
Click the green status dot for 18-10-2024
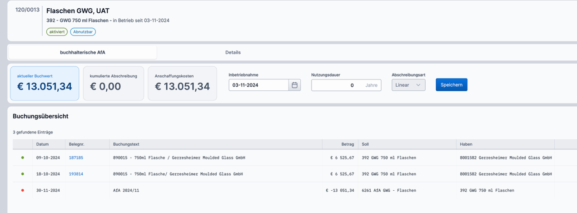point(23,174)
